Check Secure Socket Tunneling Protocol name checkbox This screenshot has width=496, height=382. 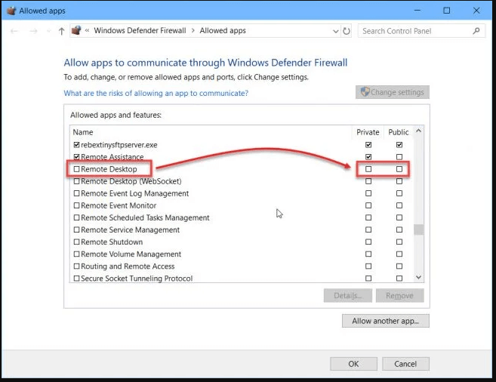[x=76, y=279]
